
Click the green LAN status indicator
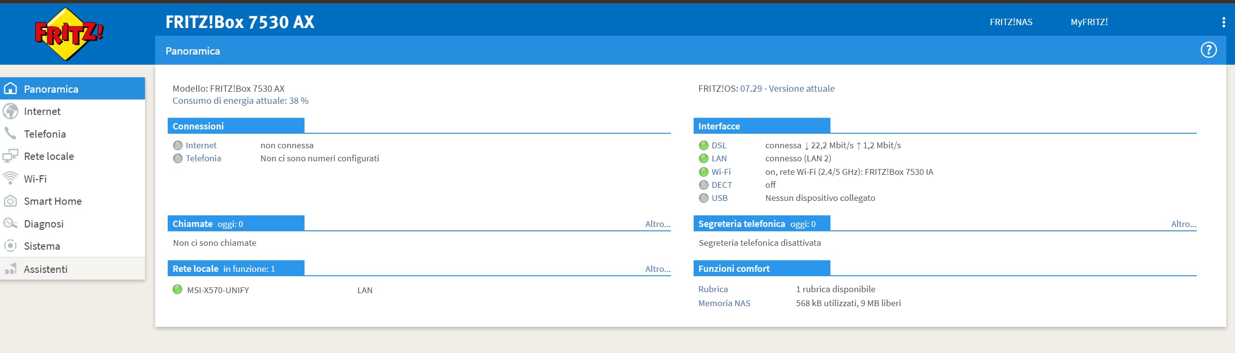coord(704,158)
